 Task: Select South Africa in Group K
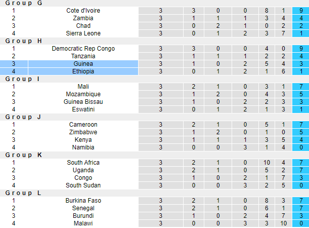pos(83,163)
